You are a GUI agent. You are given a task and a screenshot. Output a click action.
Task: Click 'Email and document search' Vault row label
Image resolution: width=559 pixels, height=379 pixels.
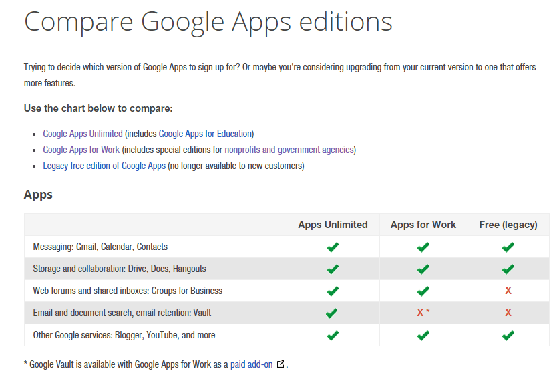[122, 313]
